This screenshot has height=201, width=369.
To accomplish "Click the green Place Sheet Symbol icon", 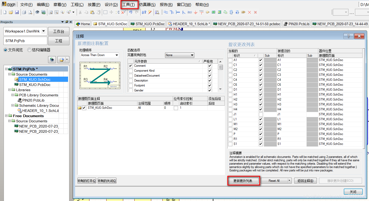I will point(213,12).
